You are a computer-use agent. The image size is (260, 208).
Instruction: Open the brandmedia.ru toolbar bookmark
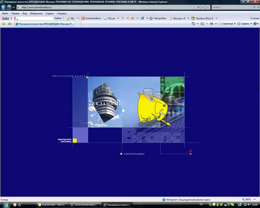click(x=91, y=18)
